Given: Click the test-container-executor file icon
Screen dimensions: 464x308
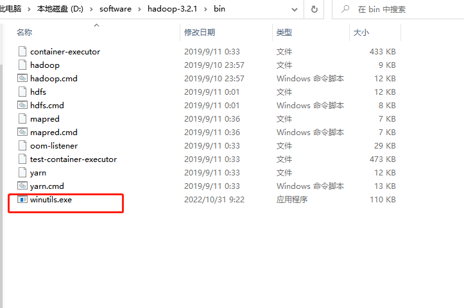Looking at the screenshot, I should pos(22,159).
